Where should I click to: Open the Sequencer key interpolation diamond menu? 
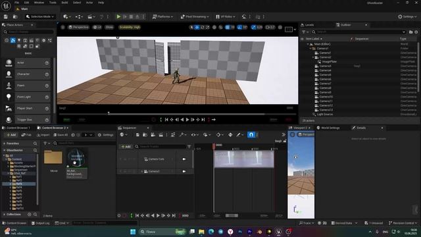coord(219,134)
